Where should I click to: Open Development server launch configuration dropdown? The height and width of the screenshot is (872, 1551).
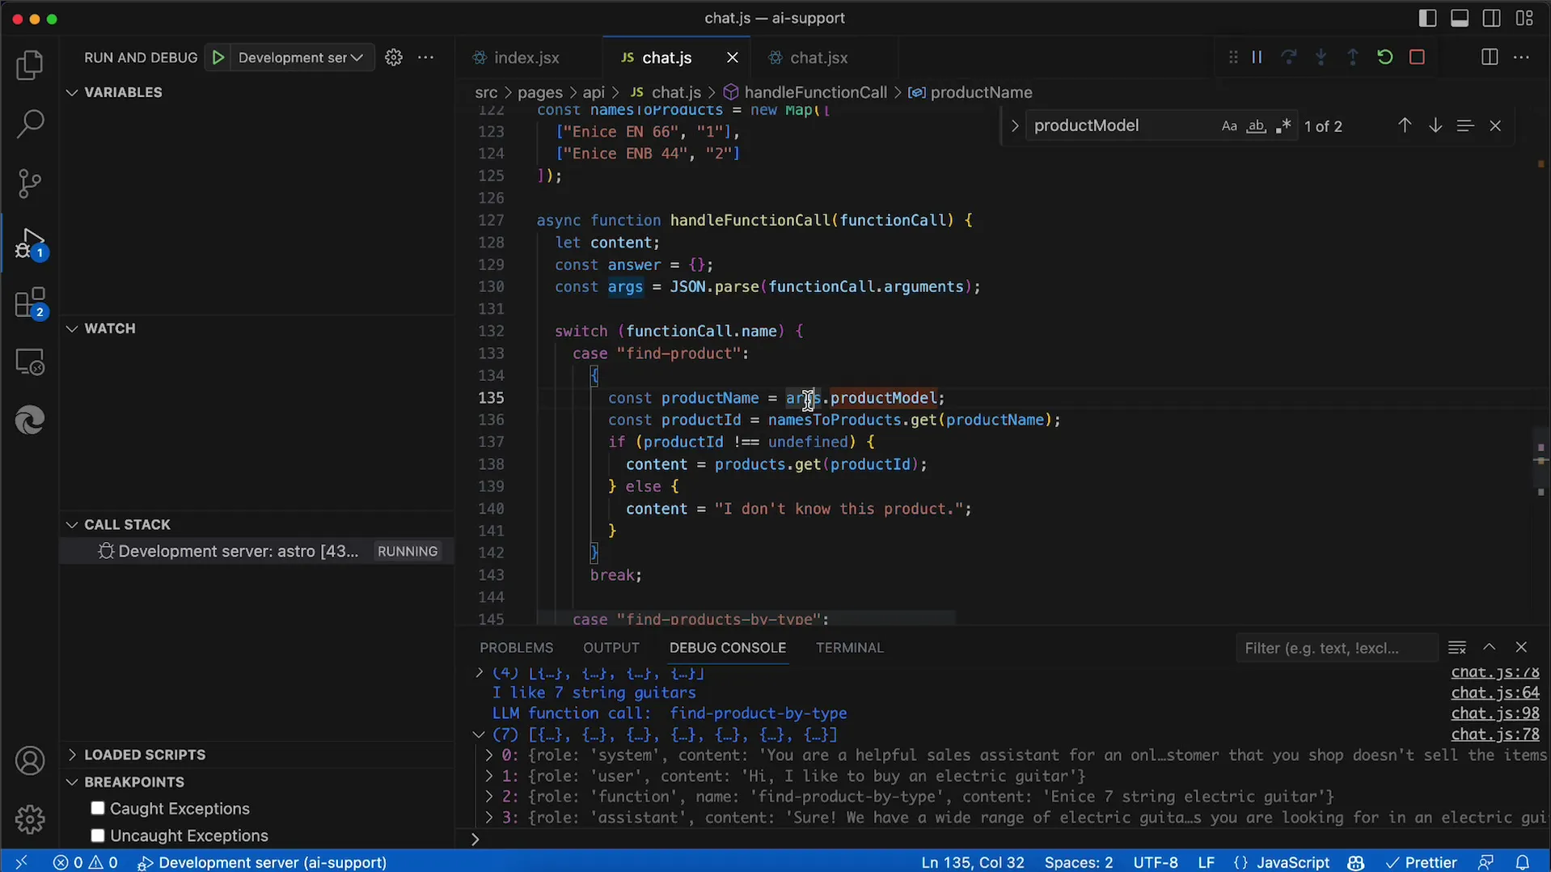[301, 57]
